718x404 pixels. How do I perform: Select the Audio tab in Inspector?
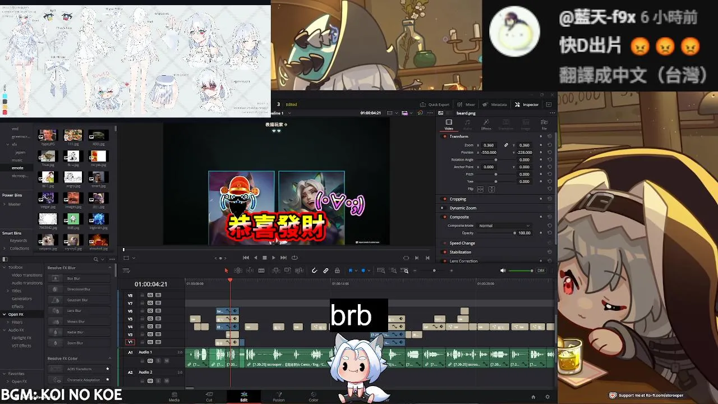(x=467, y=125)
